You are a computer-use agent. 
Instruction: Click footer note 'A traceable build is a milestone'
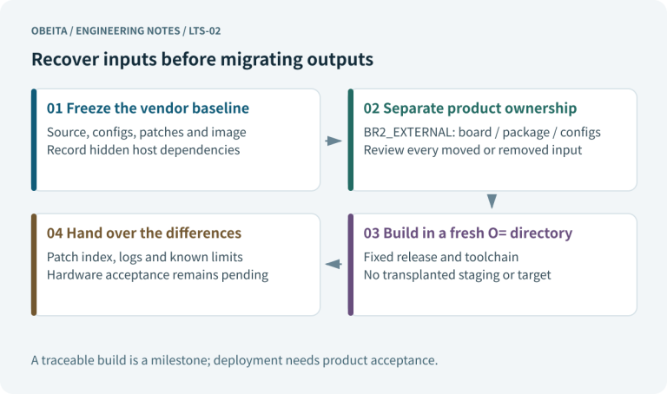click(x=121, y=360)
